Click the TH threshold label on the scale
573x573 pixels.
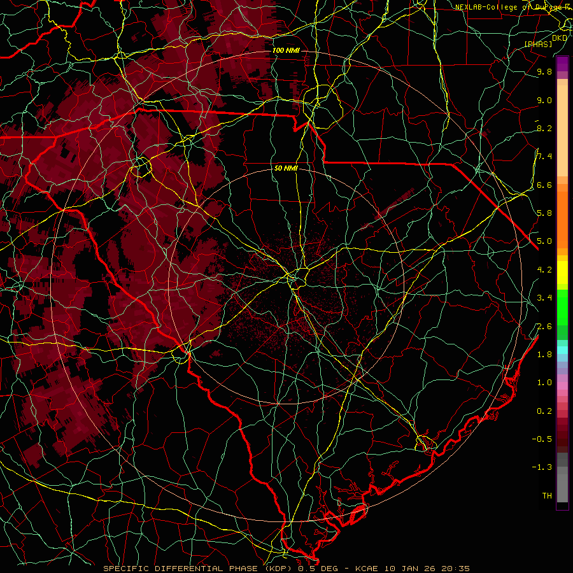click(547, 496)
